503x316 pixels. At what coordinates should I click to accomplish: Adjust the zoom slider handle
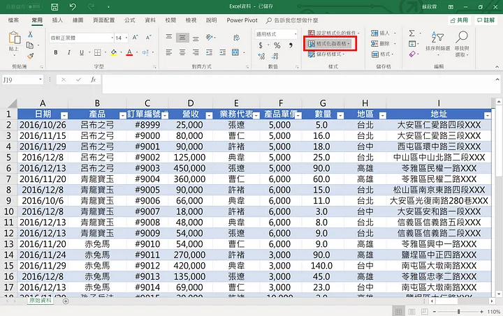[459, 312]
